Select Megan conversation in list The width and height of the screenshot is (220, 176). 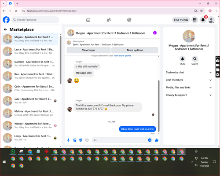[x=30, y=39]
